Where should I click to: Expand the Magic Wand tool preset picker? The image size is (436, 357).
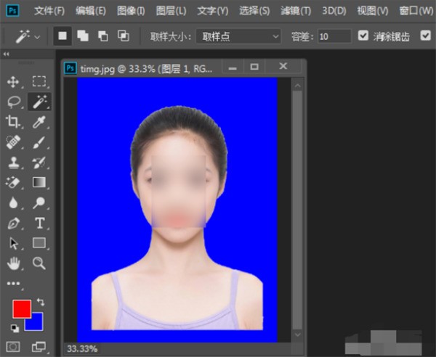click(x=26, y=36)
